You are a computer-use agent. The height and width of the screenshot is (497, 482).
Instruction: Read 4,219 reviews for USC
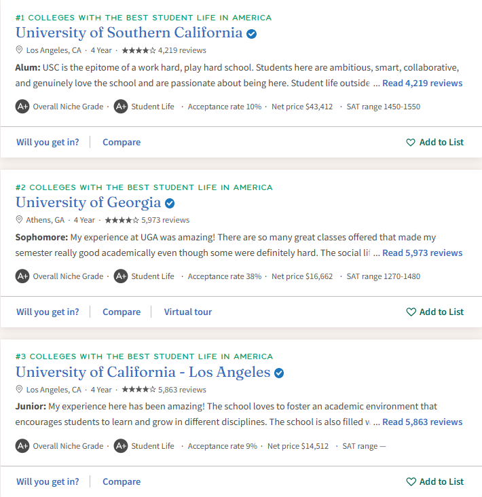coord(422,83)
